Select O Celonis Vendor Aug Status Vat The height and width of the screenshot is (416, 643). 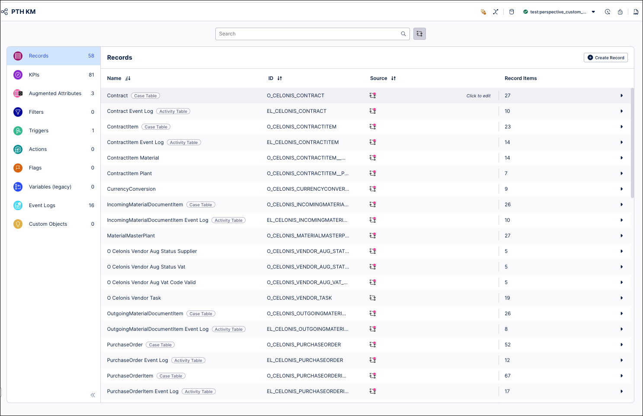coord(146,267)
